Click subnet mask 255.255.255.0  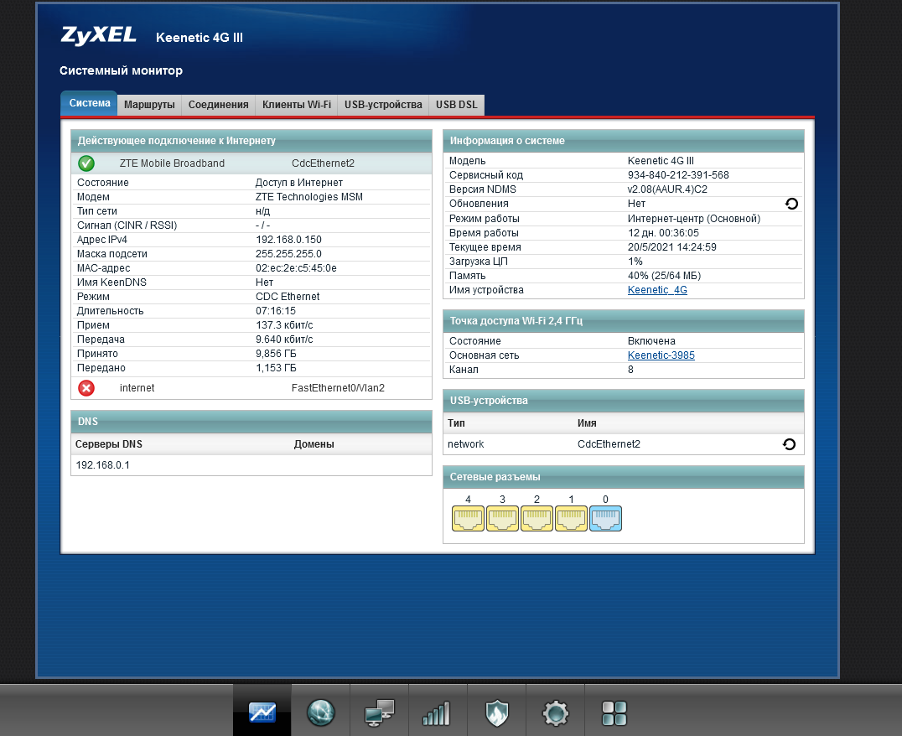click(x=288, y=254)
